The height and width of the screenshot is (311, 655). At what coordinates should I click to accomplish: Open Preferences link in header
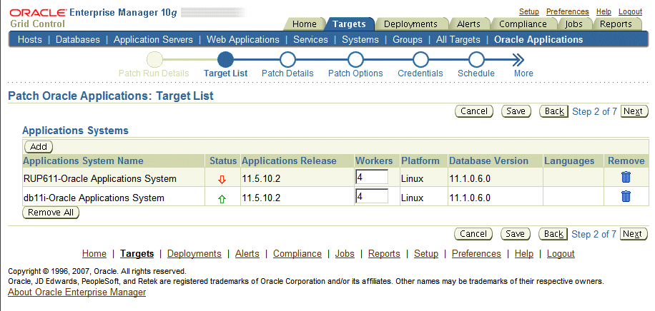pyautogui.click(x=568, y=11)
